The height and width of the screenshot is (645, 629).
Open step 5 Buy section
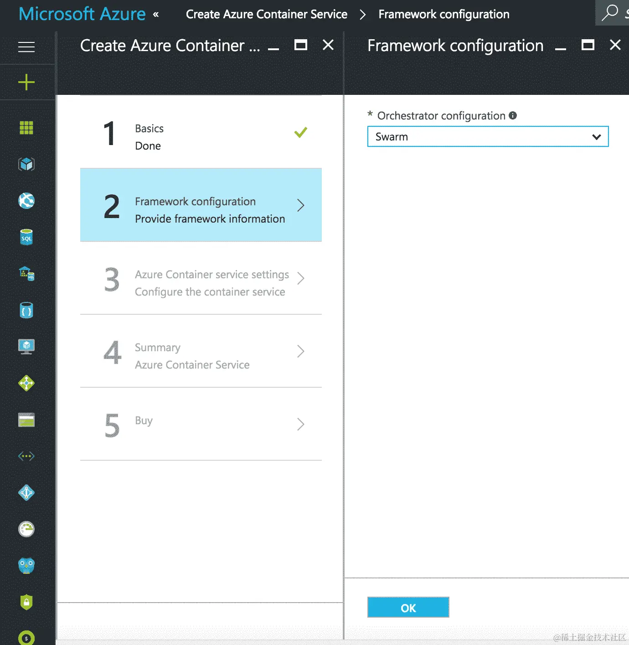click(x=201, y=424)
